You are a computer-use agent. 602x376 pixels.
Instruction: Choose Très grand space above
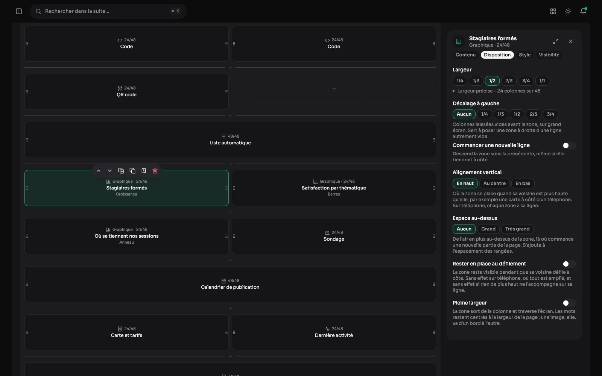click(x=517, y=229)
